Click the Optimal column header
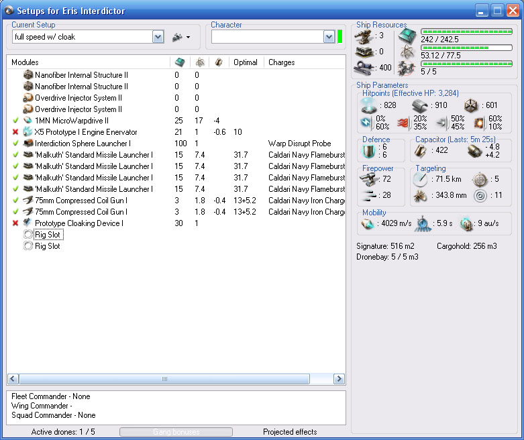The width and height of the screenshot is (524, 440). click(x=246, y=62)
